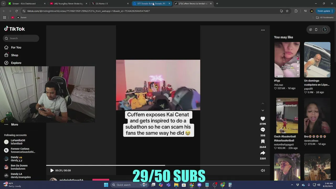Open Microsoft Teams from the taskbar
Image resolution: width=336 pixels, height=189 pixels.
point(169,185)
